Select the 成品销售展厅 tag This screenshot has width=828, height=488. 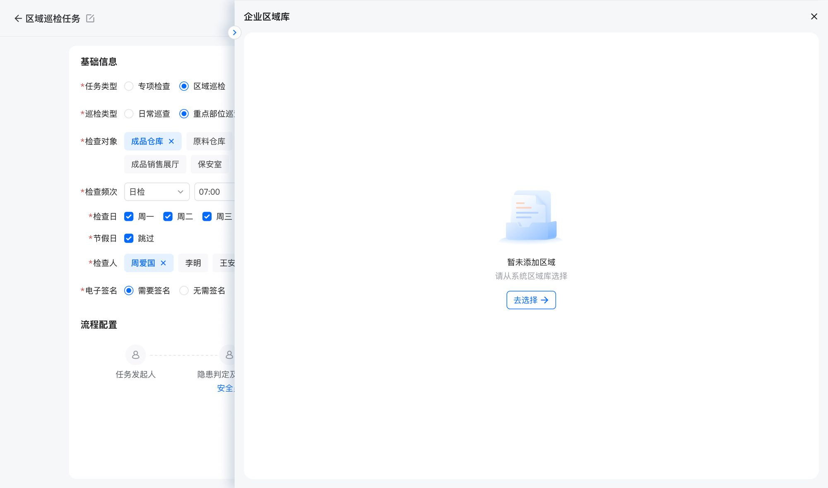click(155, 165)
